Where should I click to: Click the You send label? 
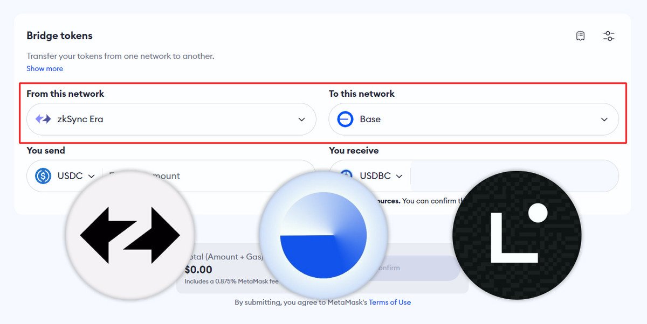[46, 151]
